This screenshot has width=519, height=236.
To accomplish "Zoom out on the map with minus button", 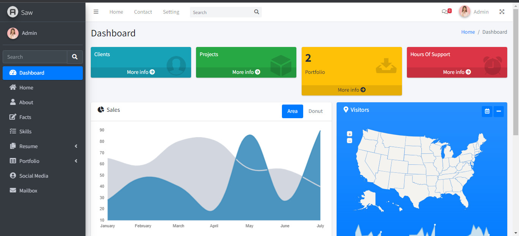I will 350,141.
